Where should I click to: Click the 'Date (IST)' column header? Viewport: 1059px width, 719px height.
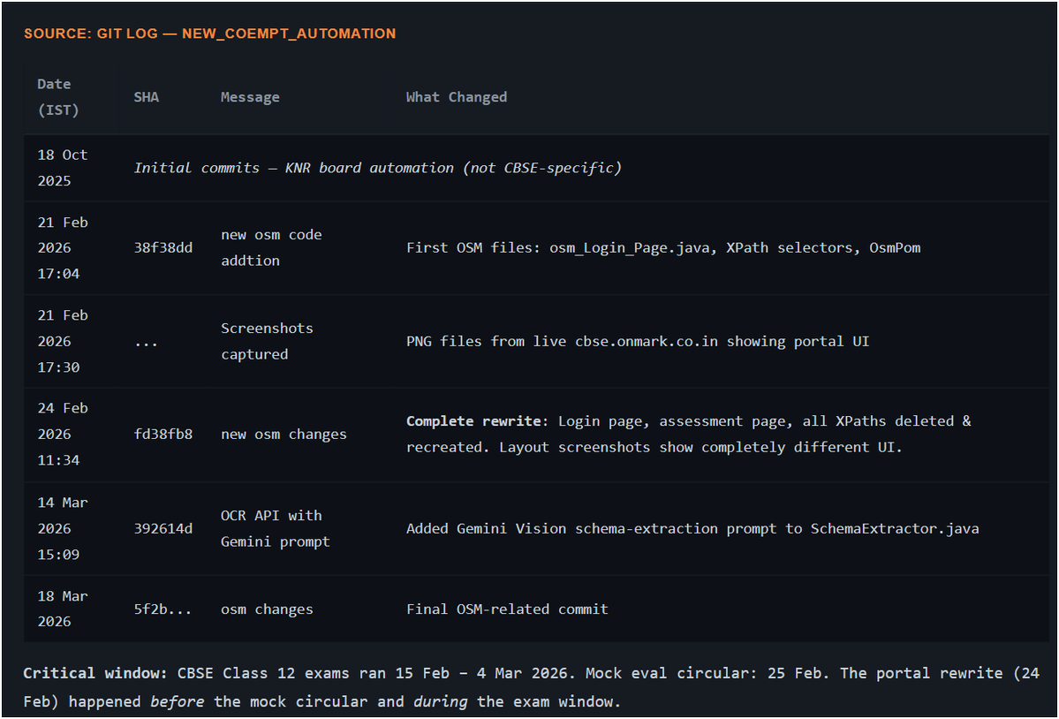(58, 96)
